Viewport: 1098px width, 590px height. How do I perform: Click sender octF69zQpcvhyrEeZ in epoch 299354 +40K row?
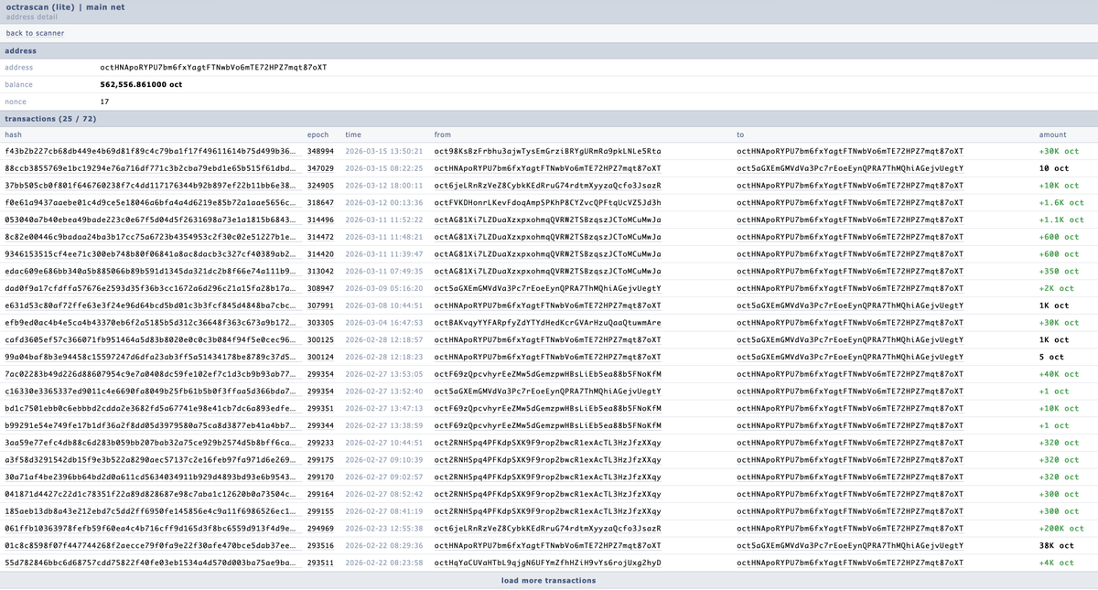[547, 374]
